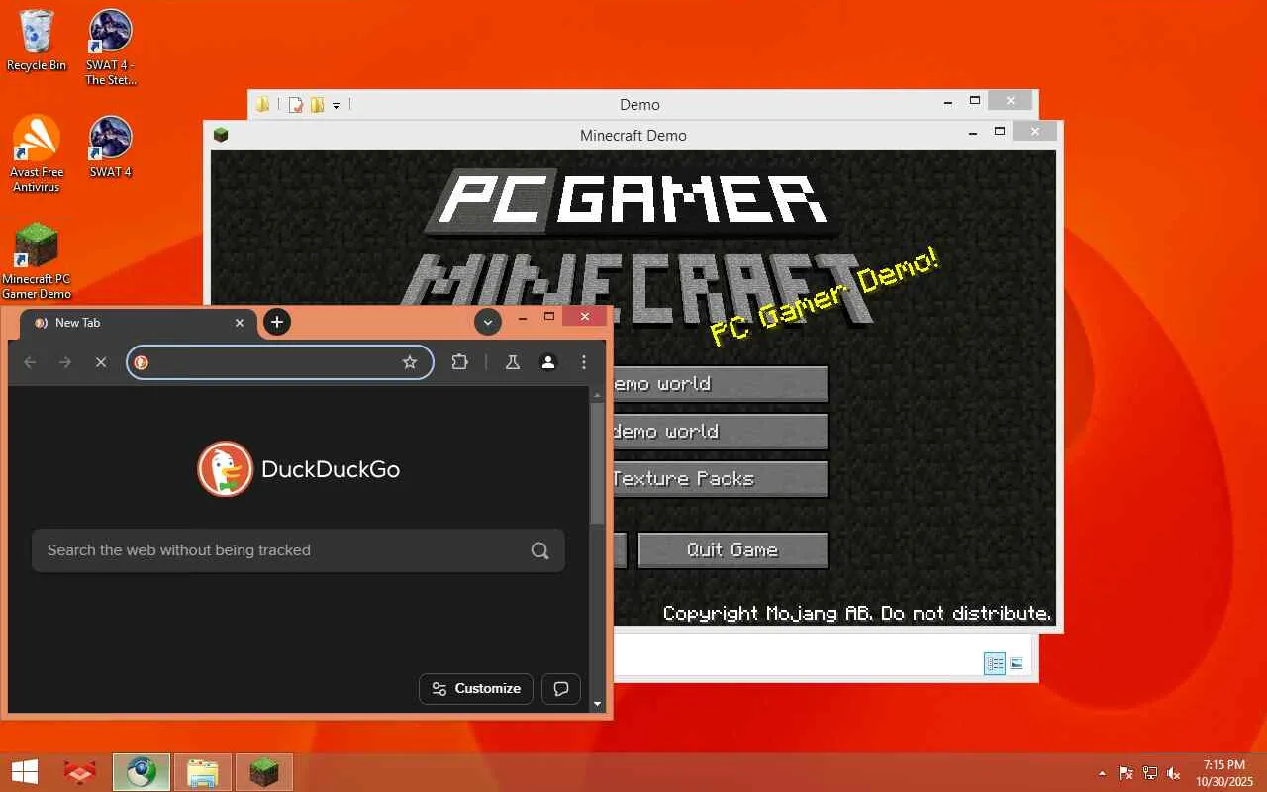Add a new browser tab
The height and width of the screenshot is (792, 1267).
[x=277, y=322]
